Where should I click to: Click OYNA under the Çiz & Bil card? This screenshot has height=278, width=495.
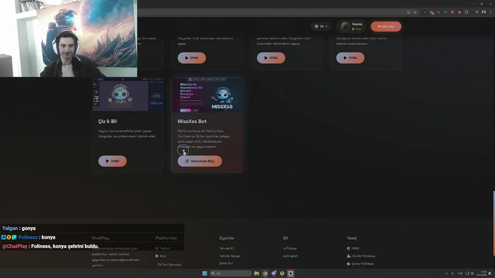[x=113, y=161]
